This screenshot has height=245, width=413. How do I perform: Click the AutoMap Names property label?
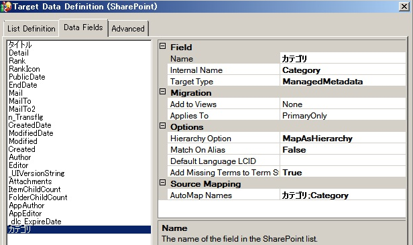[201, 195]
